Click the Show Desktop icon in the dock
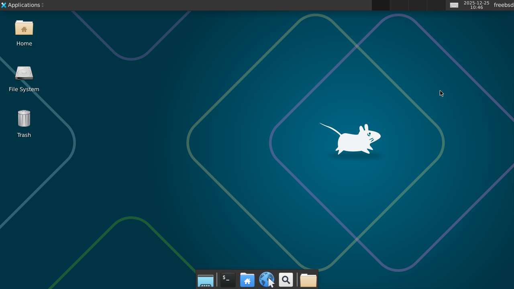This screenshot has height=289, width=514. 205,279
